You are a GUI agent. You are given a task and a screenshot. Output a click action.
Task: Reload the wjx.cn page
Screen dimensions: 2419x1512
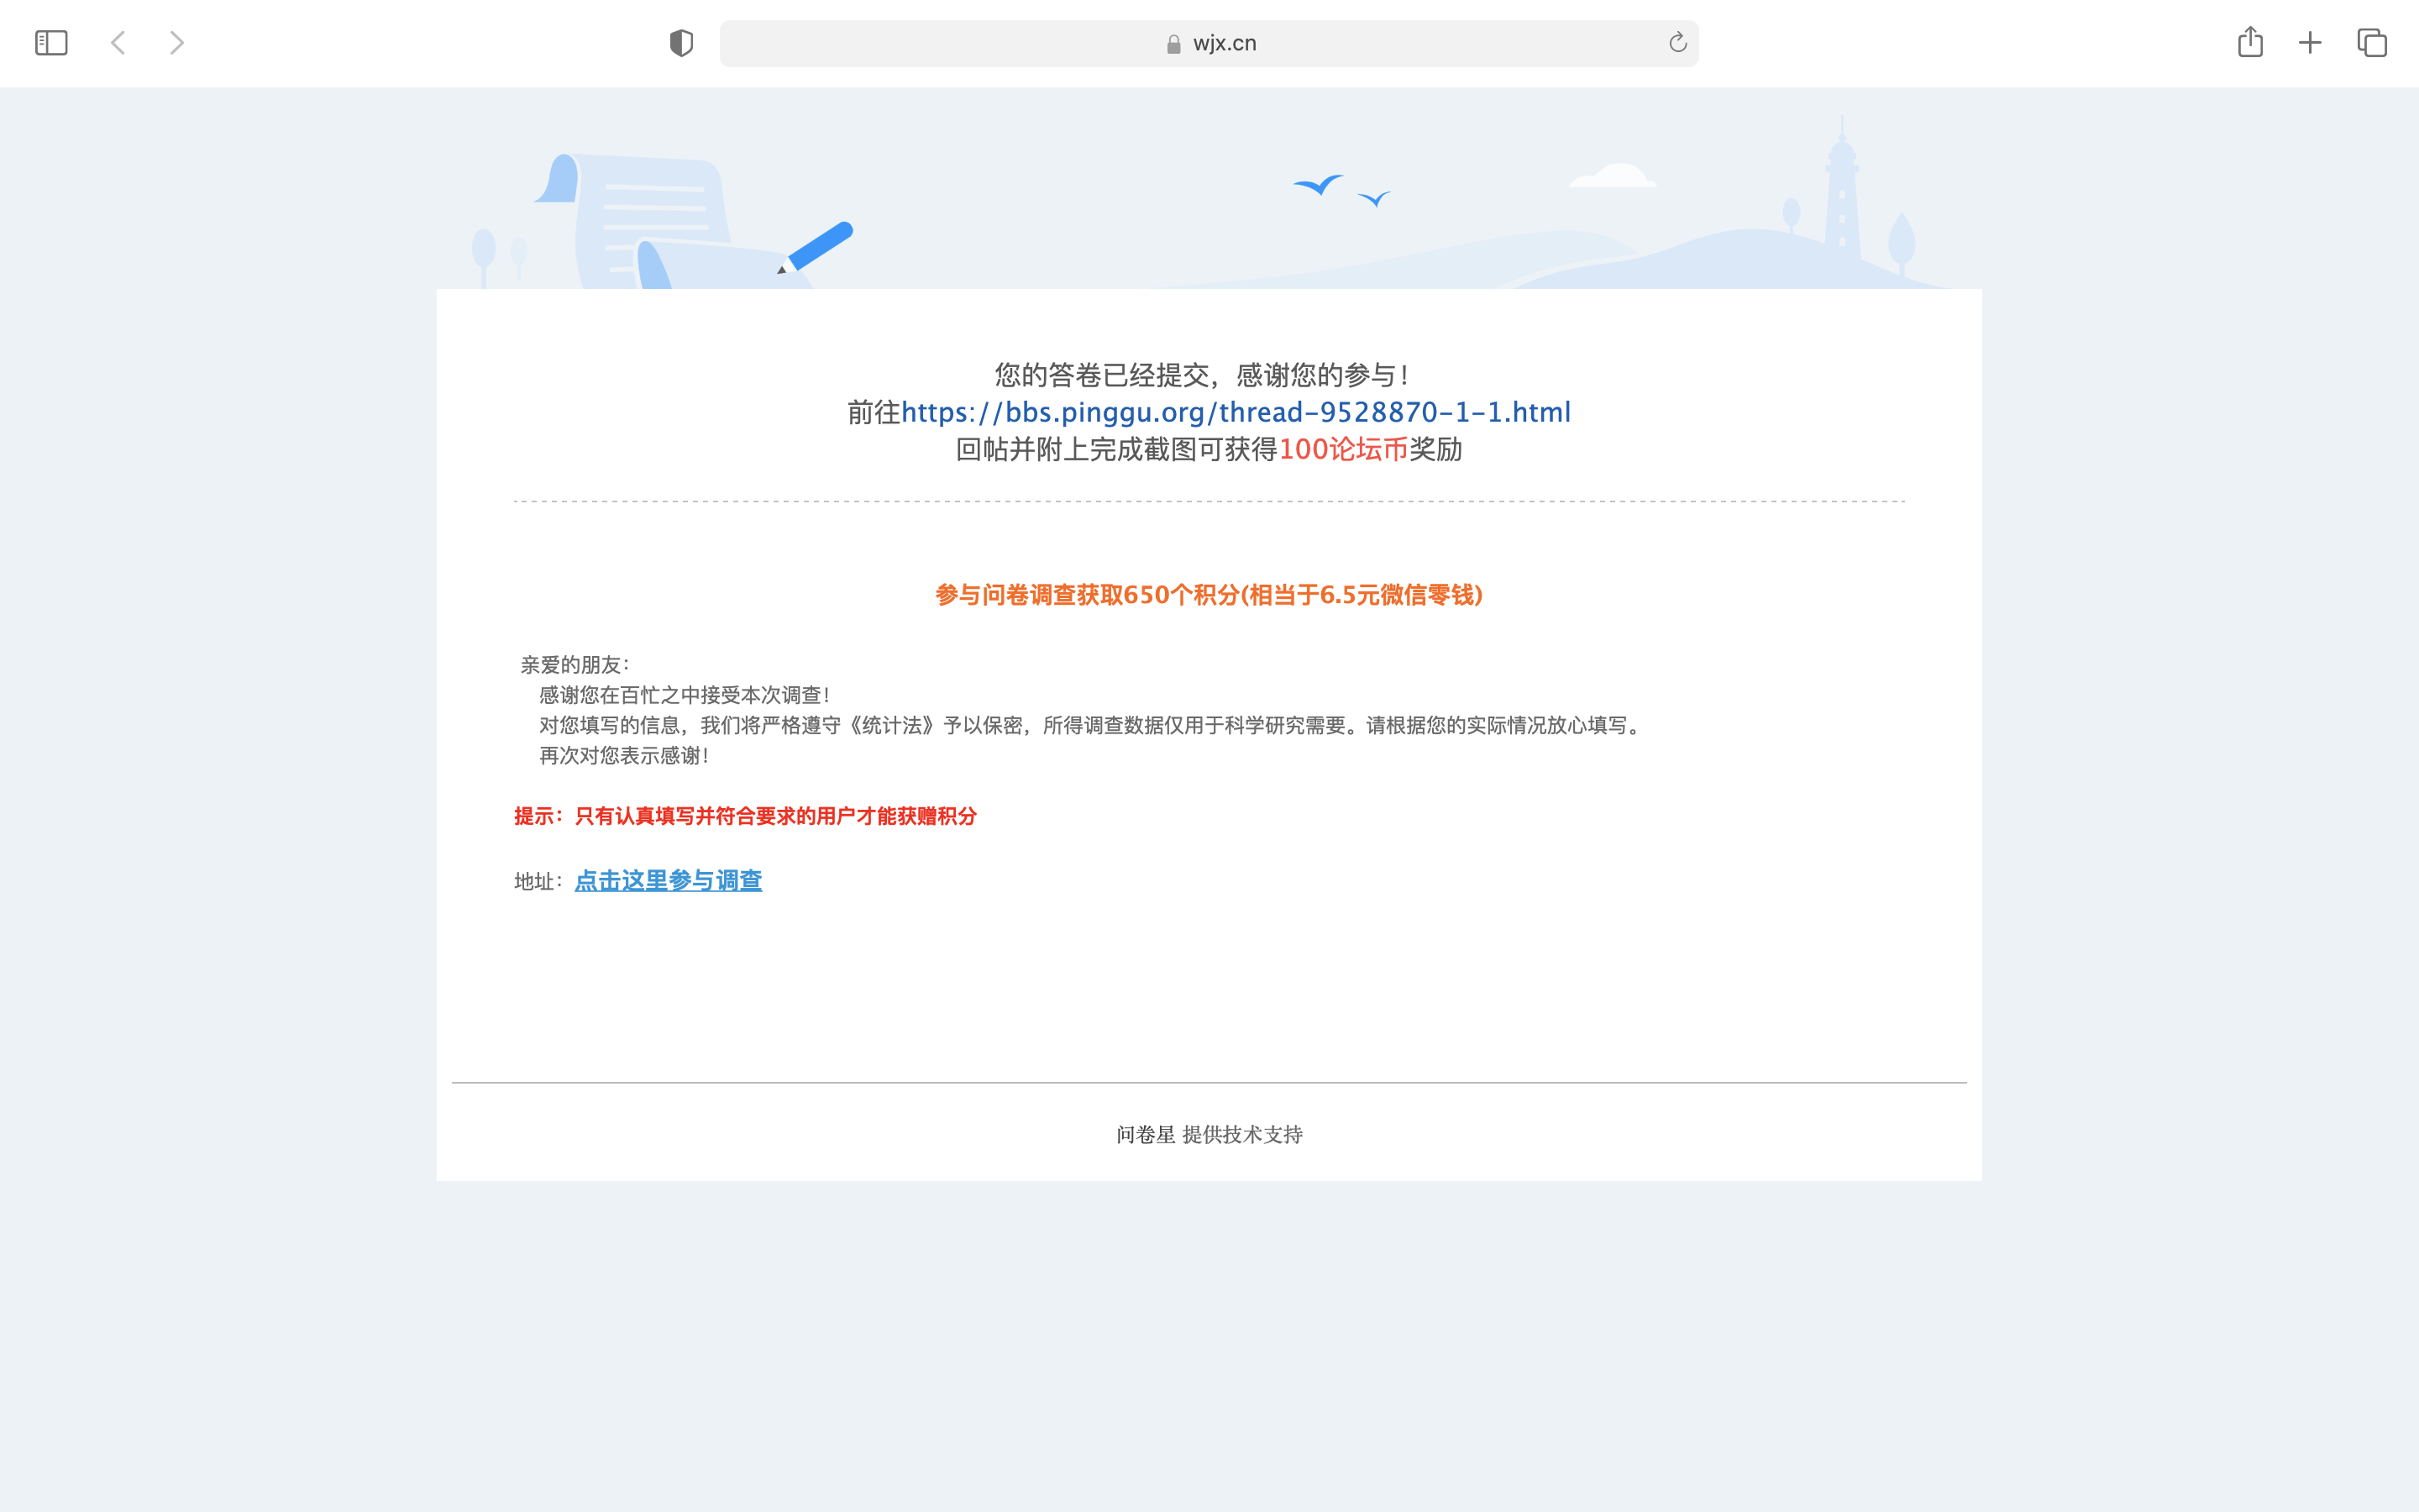1677,43
